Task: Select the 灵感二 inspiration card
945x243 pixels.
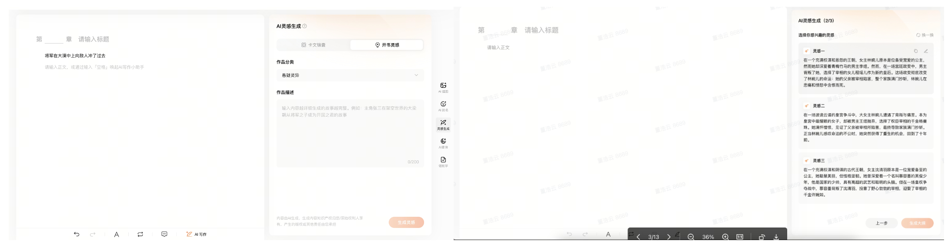Action: [x=865, y=123]
